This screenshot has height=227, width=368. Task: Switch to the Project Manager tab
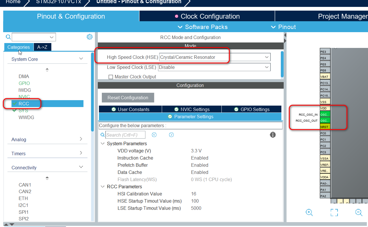click(322, 16)
